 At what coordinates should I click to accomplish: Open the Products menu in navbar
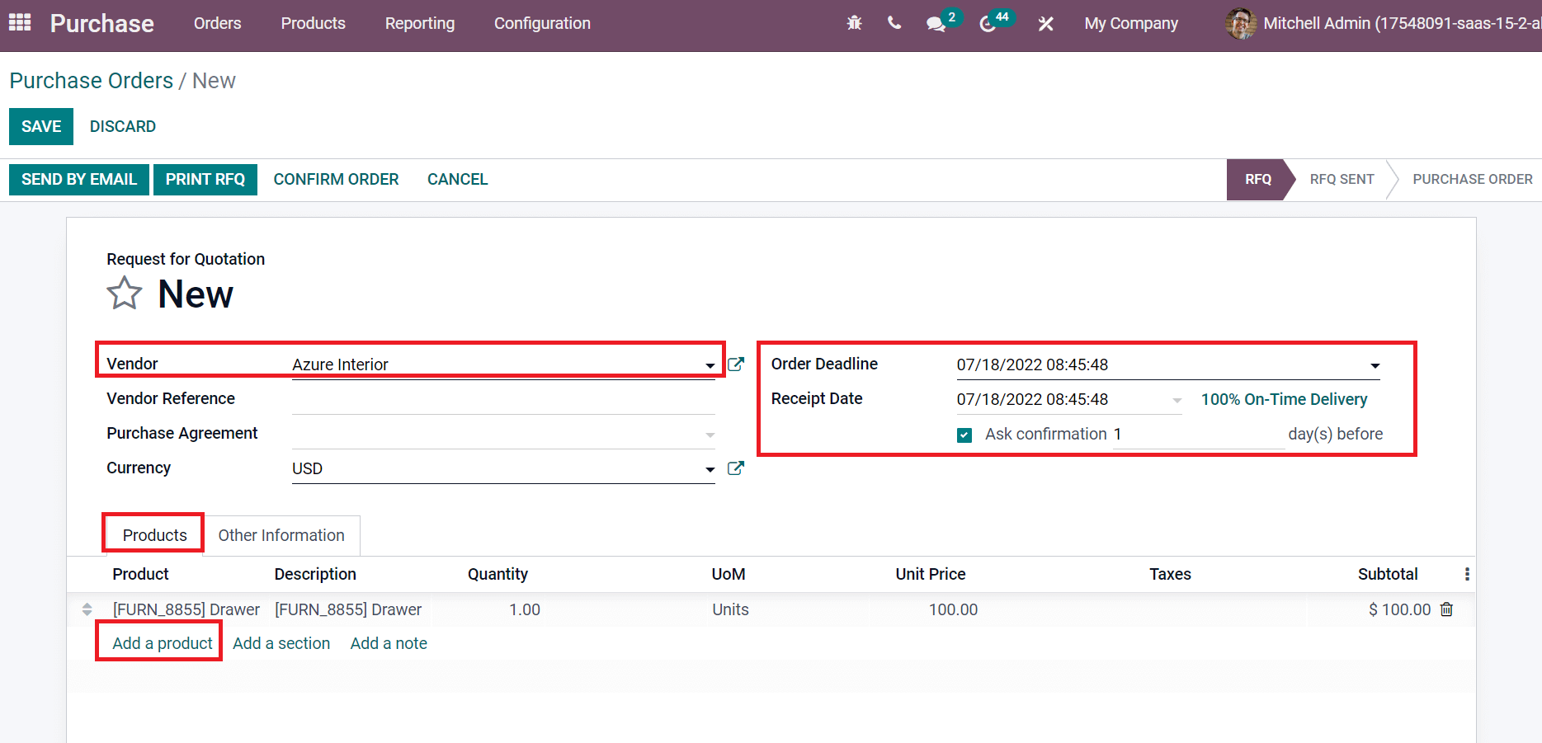click(x=314, y=23)
